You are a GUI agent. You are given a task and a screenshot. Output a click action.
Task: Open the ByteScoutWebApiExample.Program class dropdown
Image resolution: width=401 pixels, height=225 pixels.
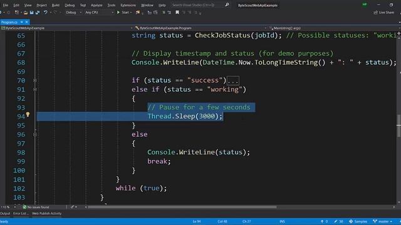pos(200,28)
